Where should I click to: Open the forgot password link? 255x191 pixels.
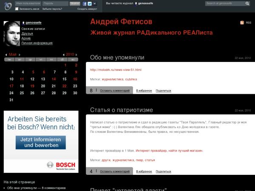click(x=52, y=9)
